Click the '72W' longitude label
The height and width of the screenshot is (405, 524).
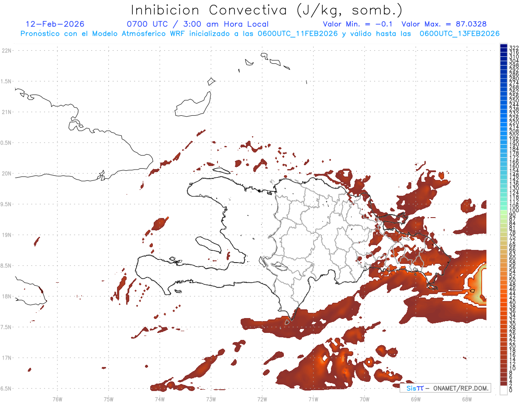(x=262, y=399)
